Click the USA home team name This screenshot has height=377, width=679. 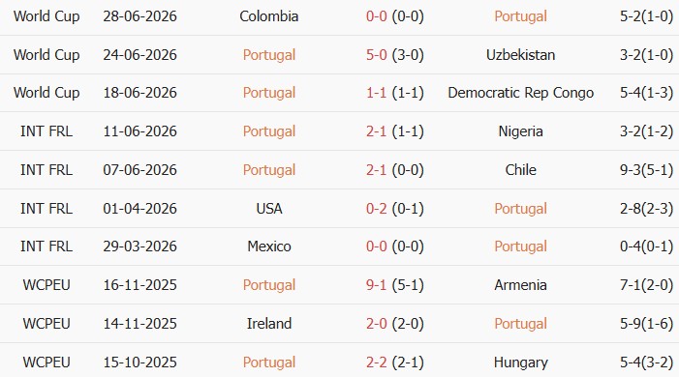(269, 209)
